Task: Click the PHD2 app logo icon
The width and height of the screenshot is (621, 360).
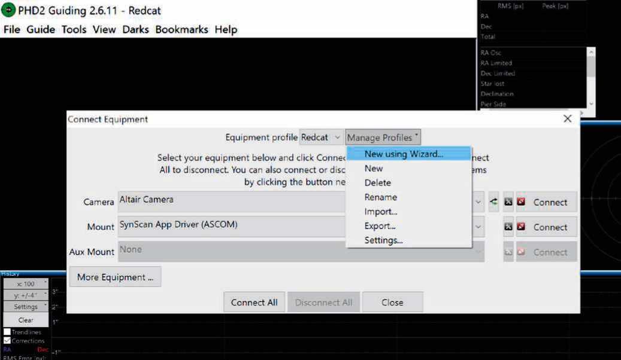Action: pos(8,10)
